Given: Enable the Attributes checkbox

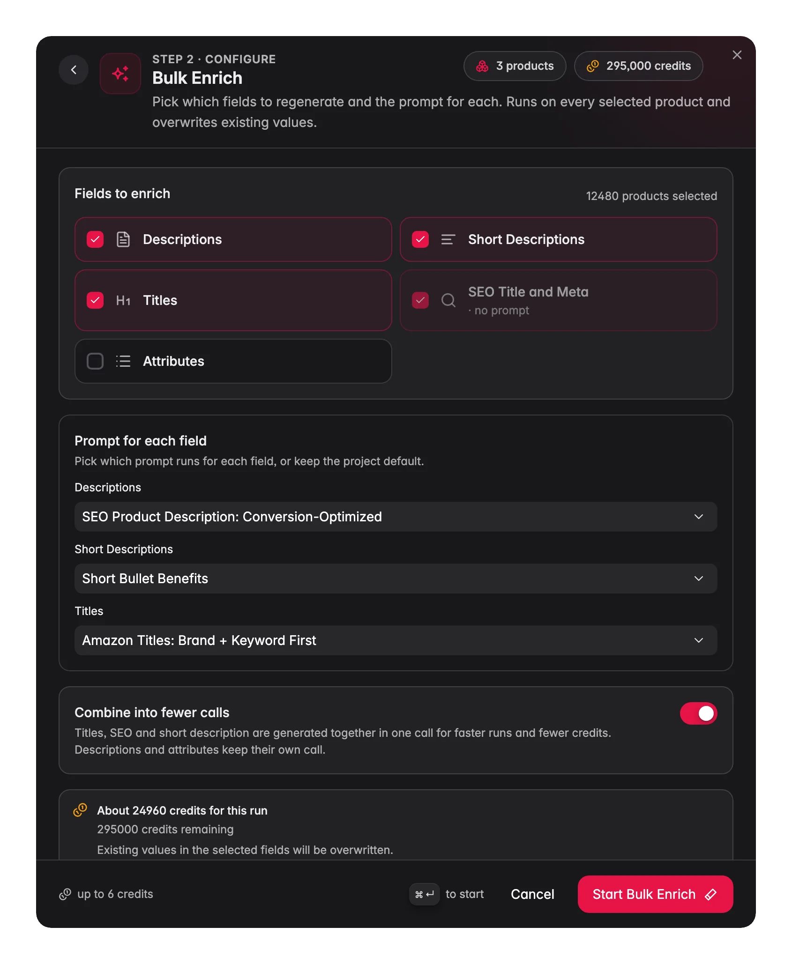Looking at the screenshot, I should [95, 361].
